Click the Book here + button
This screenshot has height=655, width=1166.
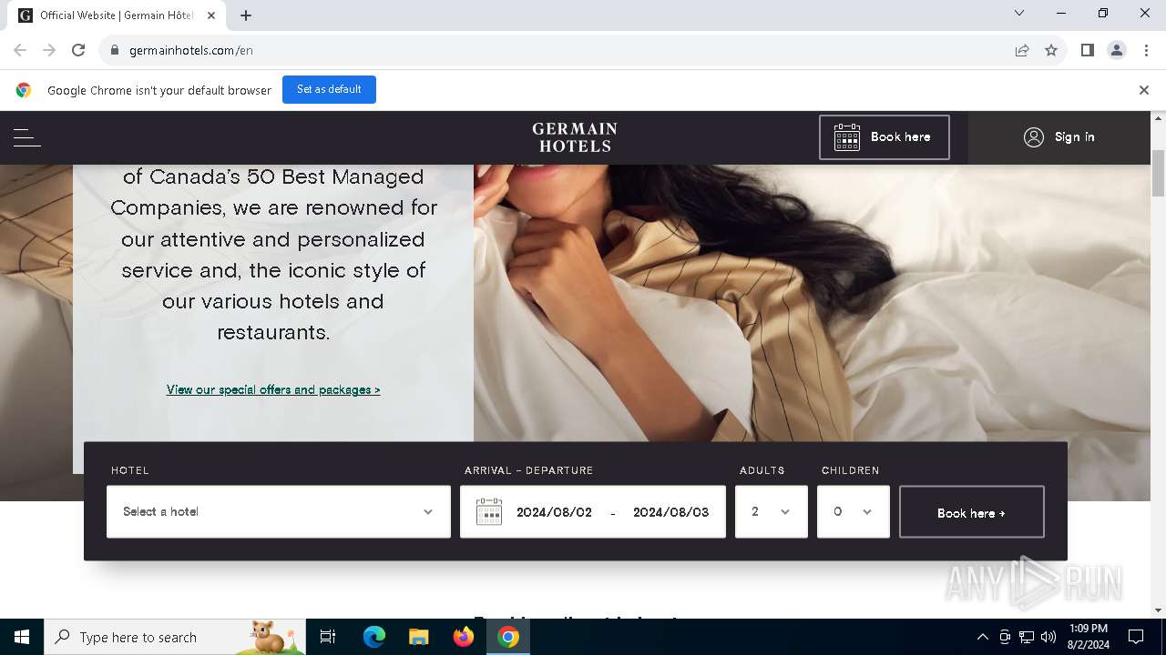[972, 512]
